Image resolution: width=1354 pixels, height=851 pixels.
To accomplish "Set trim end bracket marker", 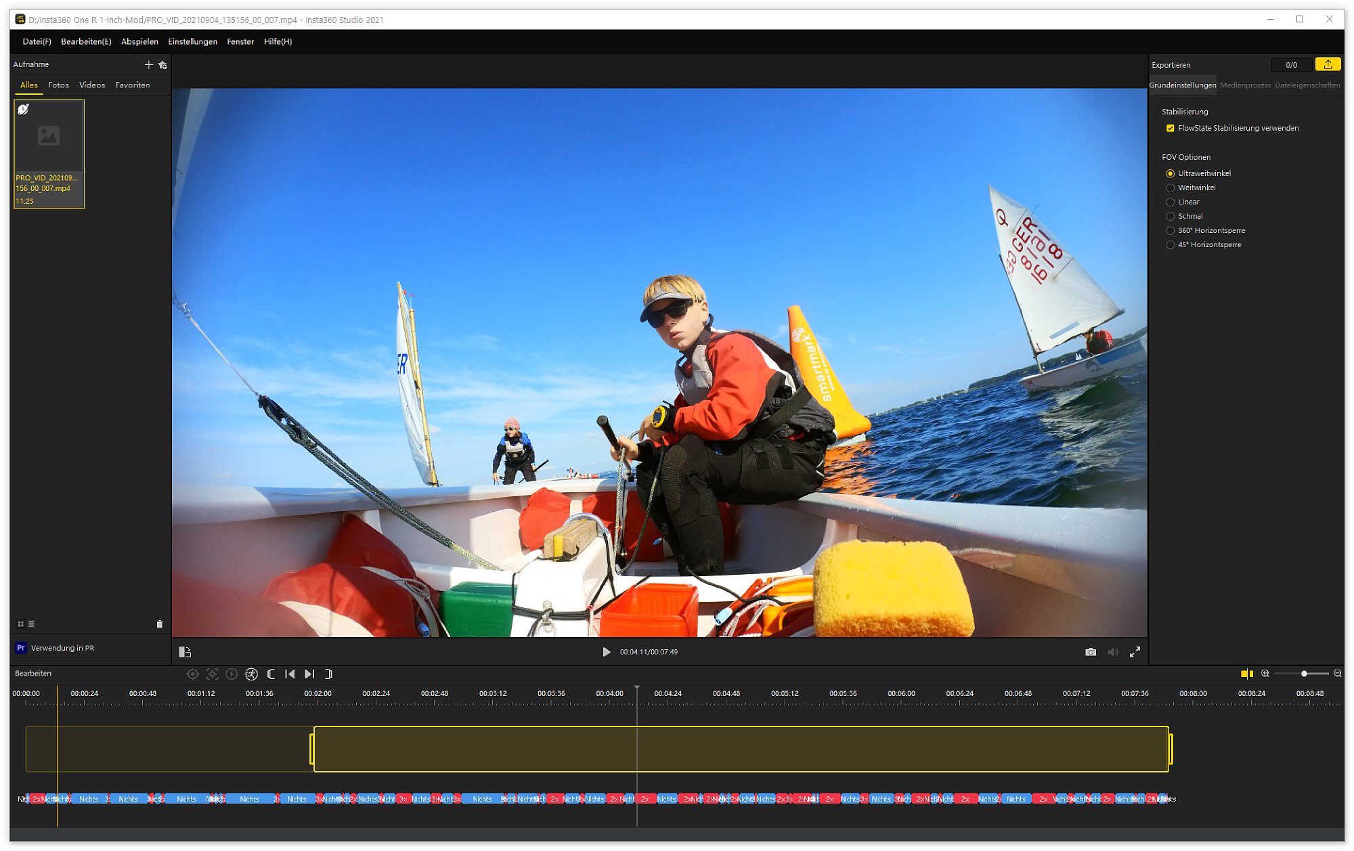I will point(329,674).
